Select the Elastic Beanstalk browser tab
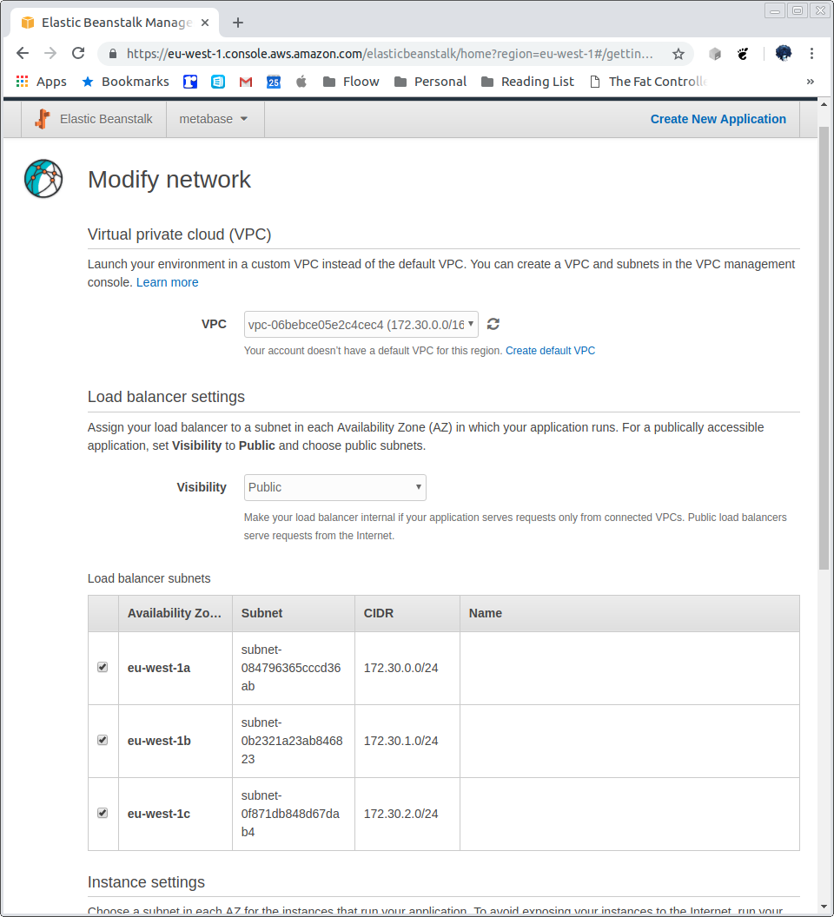Image resolution: width=834 pixels, height=917 pixels. pos(113,23)
